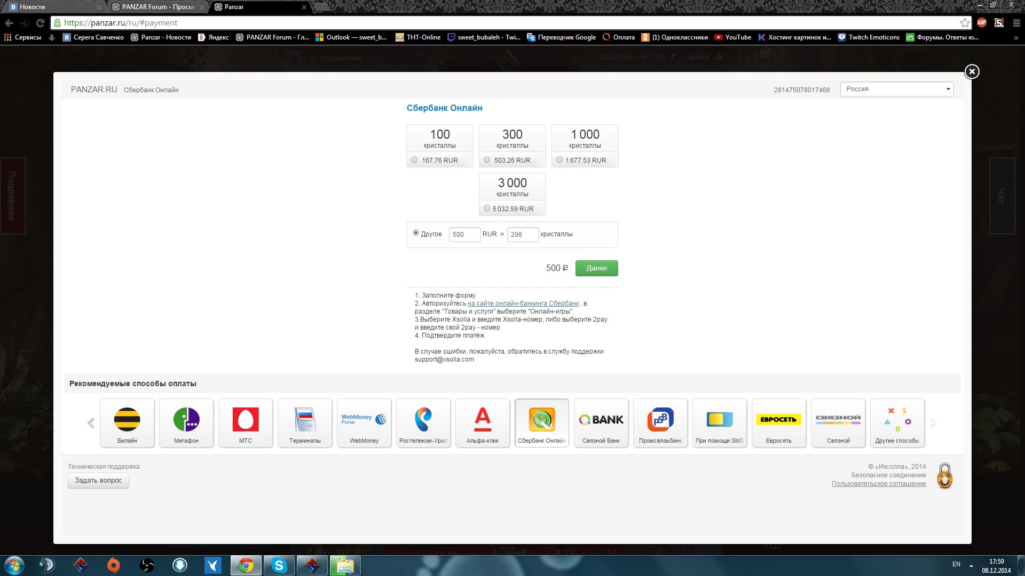Expand bookmarks overflow chevron

point(1016,38)
